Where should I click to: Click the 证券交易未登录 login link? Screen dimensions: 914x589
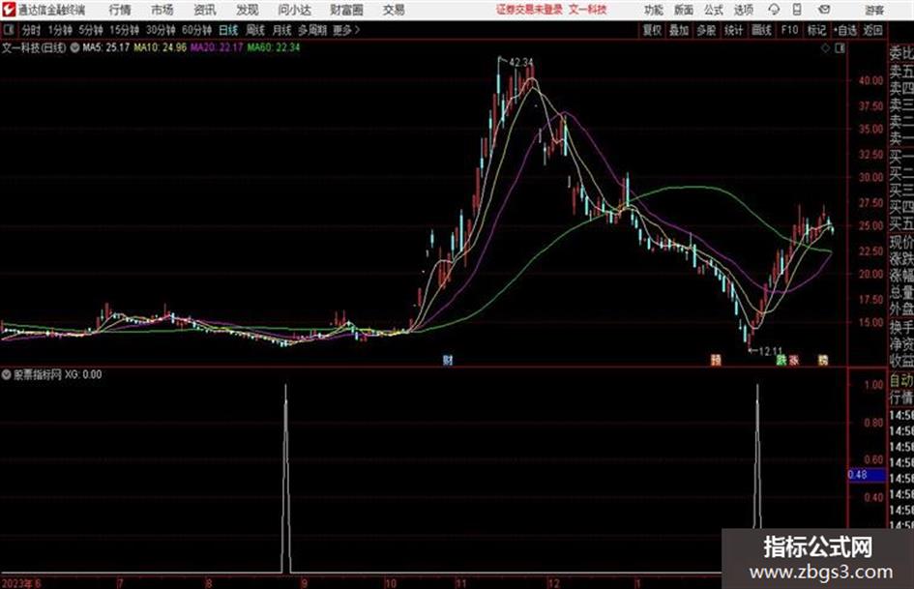[530, 10]
